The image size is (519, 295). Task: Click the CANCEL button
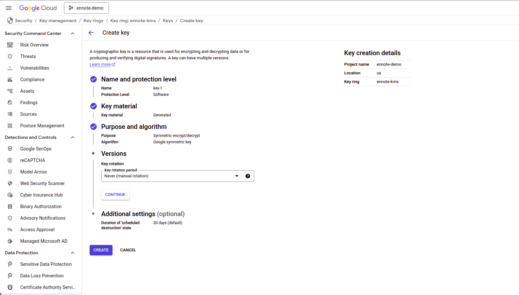click(x=128, y=250)
